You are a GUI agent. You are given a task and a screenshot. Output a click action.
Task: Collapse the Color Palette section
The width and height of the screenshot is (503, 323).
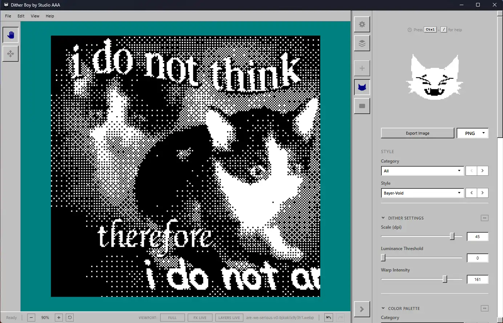click(383, 308)
